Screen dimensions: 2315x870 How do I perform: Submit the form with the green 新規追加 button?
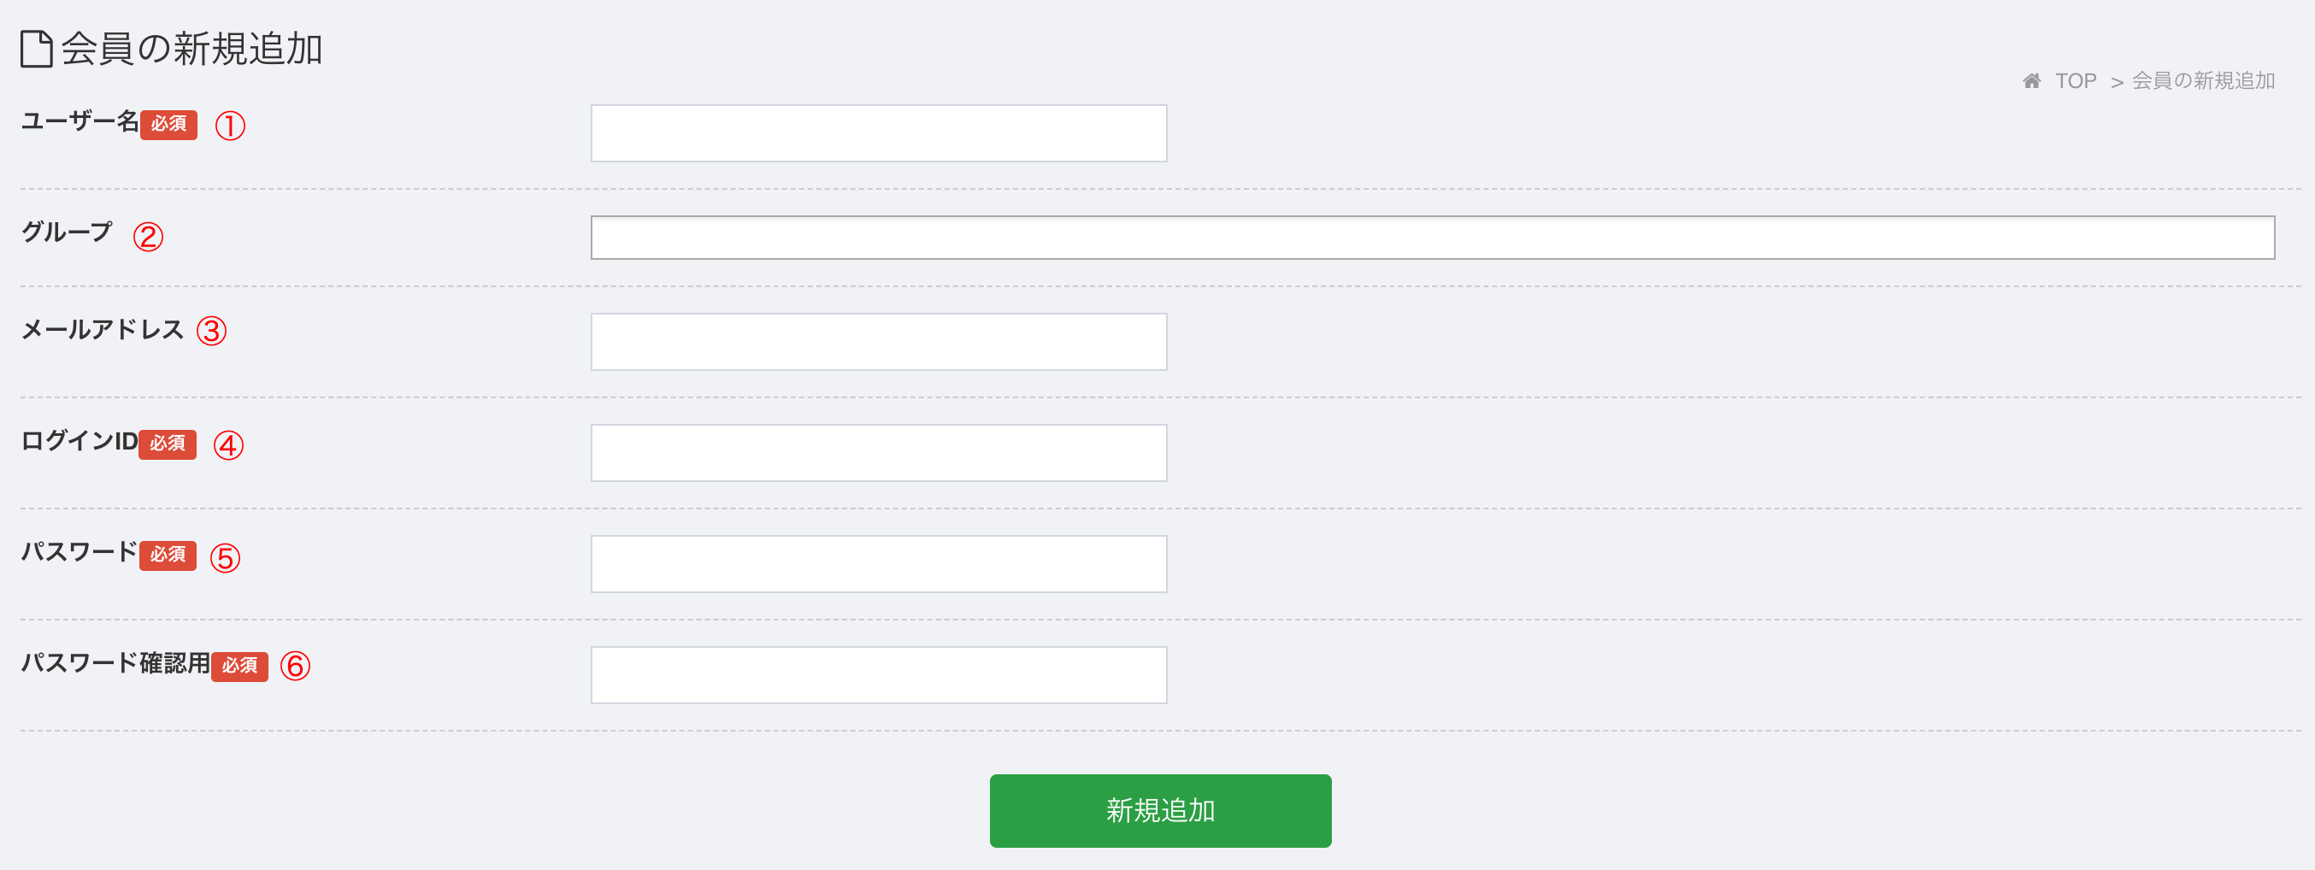pyautogui.click(x=1160, y=811)
